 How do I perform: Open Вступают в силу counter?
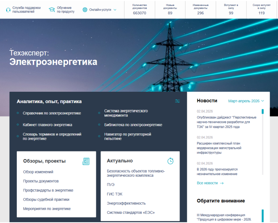tap(231, 9)
